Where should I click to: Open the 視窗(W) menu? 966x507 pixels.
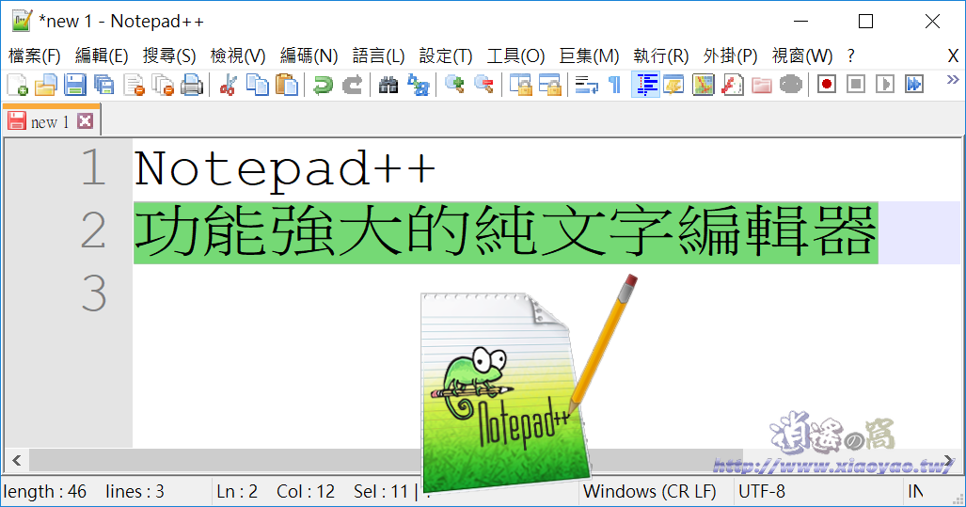pos(802,56)
